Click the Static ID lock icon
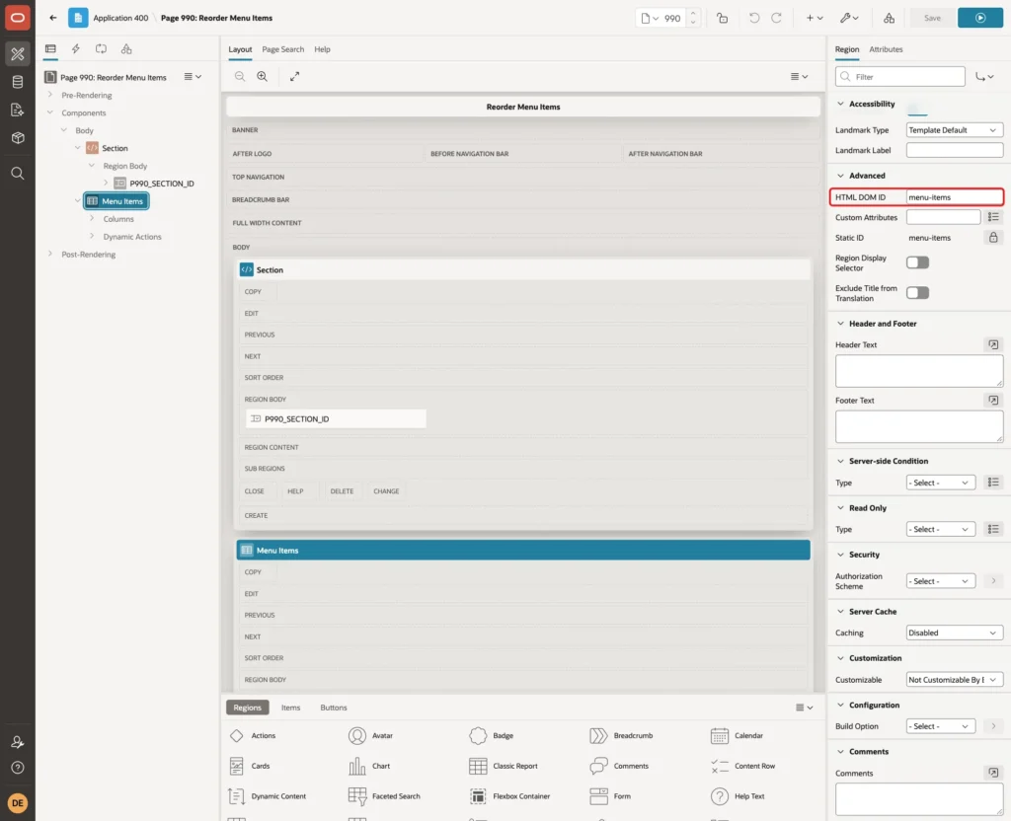Image resolution: width=1011 pixels, height=821 pixels. click(993, 238)
